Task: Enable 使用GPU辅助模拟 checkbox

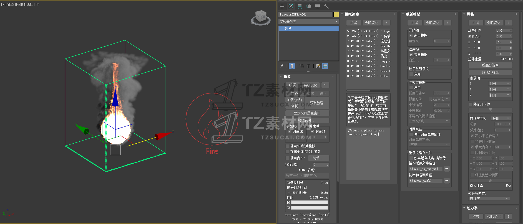Action: (287, 146)
